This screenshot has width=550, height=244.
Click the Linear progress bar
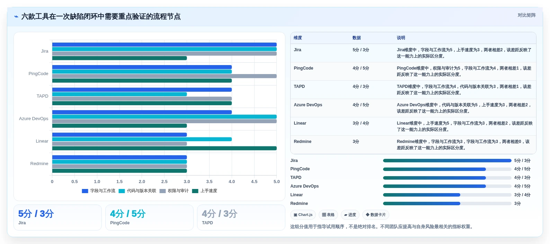click(447, 195)
